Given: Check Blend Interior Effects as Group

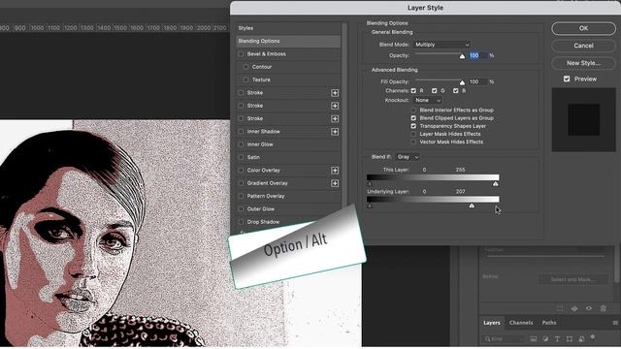Looking at the screenshot, I should [x=413, y=110].
